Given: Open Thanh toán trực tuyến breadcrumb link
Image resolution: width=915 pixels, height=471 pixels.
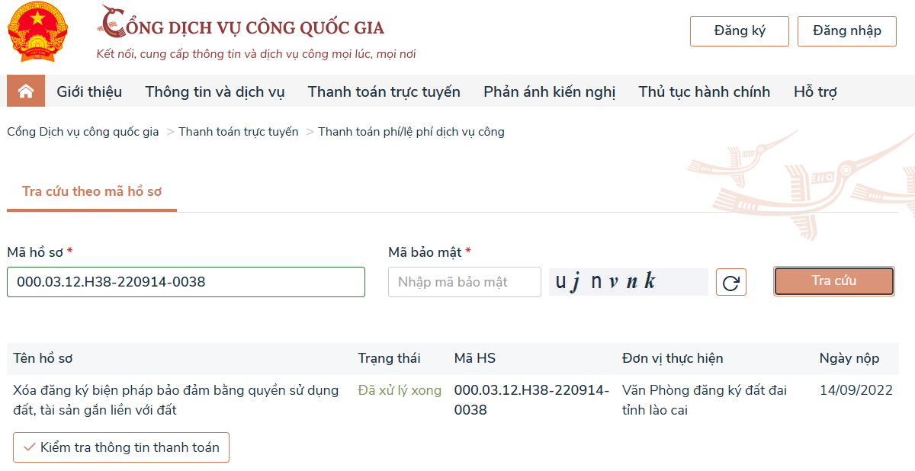Looking at the screenshot, I should tap(239, 132).
